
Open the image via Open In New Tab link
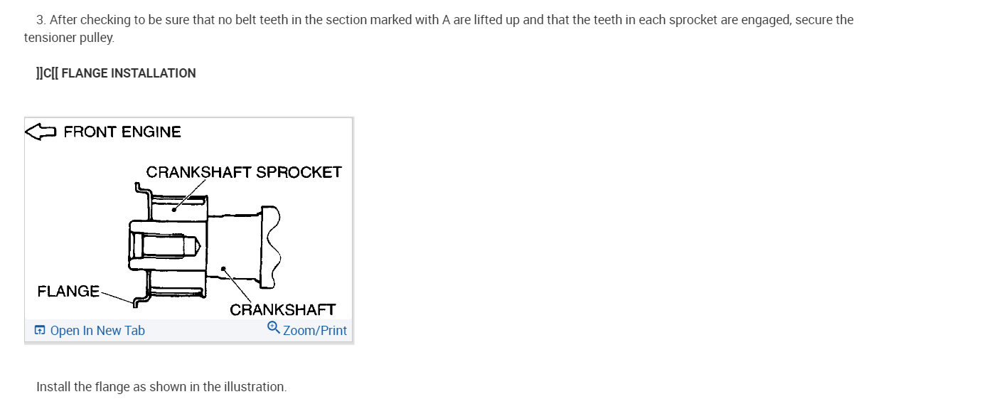[x=97, y=330]
